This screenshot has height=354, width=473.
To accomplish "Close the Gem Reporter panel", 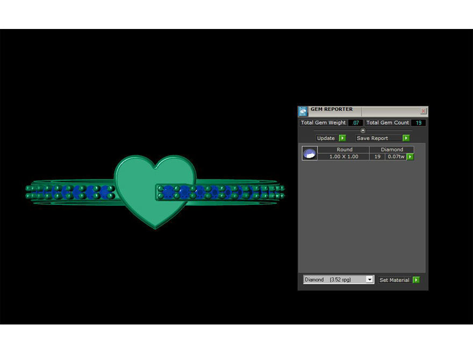I will [x=423, y=111].
